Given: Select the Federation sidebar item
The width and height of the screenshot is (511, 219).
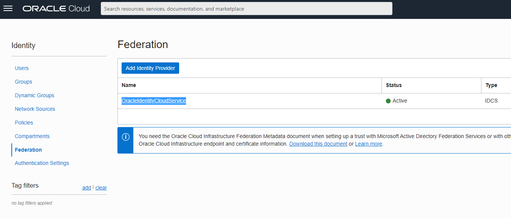Looking at the screenshot, I should pyautogui.click(x=28, y=150).
